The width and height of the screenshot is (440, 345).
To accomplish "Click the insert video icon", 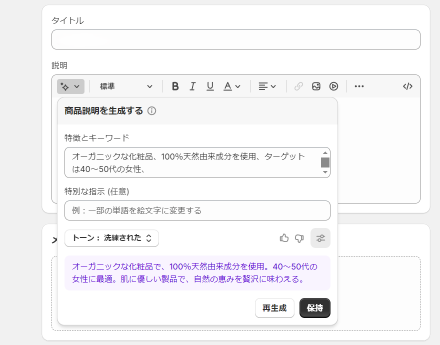I will tap(333, 86).
